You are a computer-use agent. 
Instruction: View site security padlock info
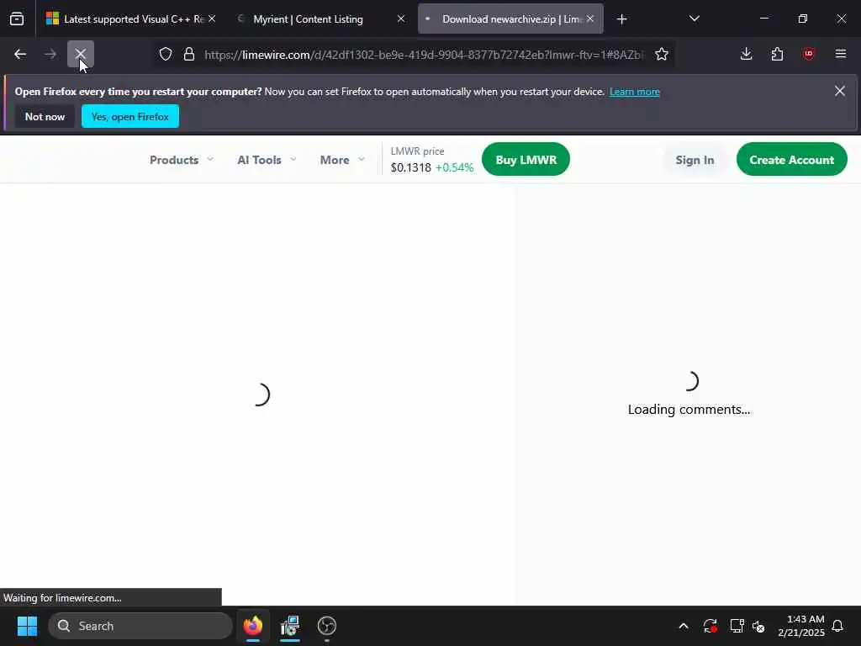pyautogui.click(x=189, y=55)
